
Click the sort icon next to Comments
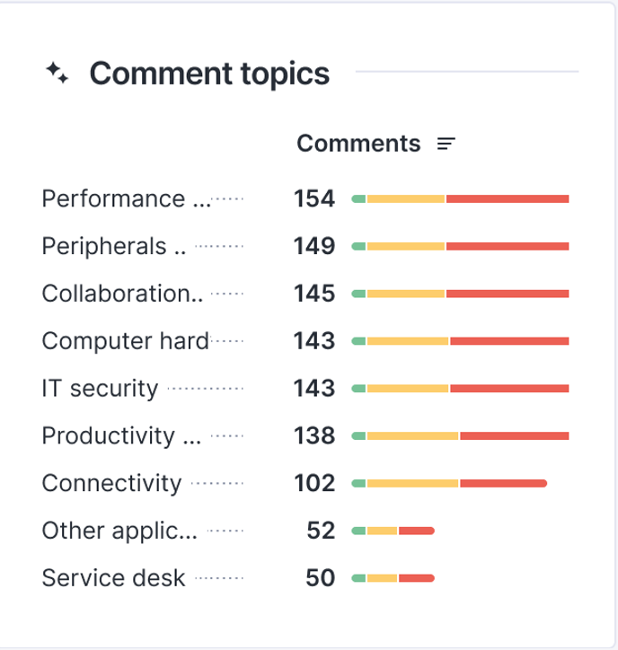(x=446, y=144)
